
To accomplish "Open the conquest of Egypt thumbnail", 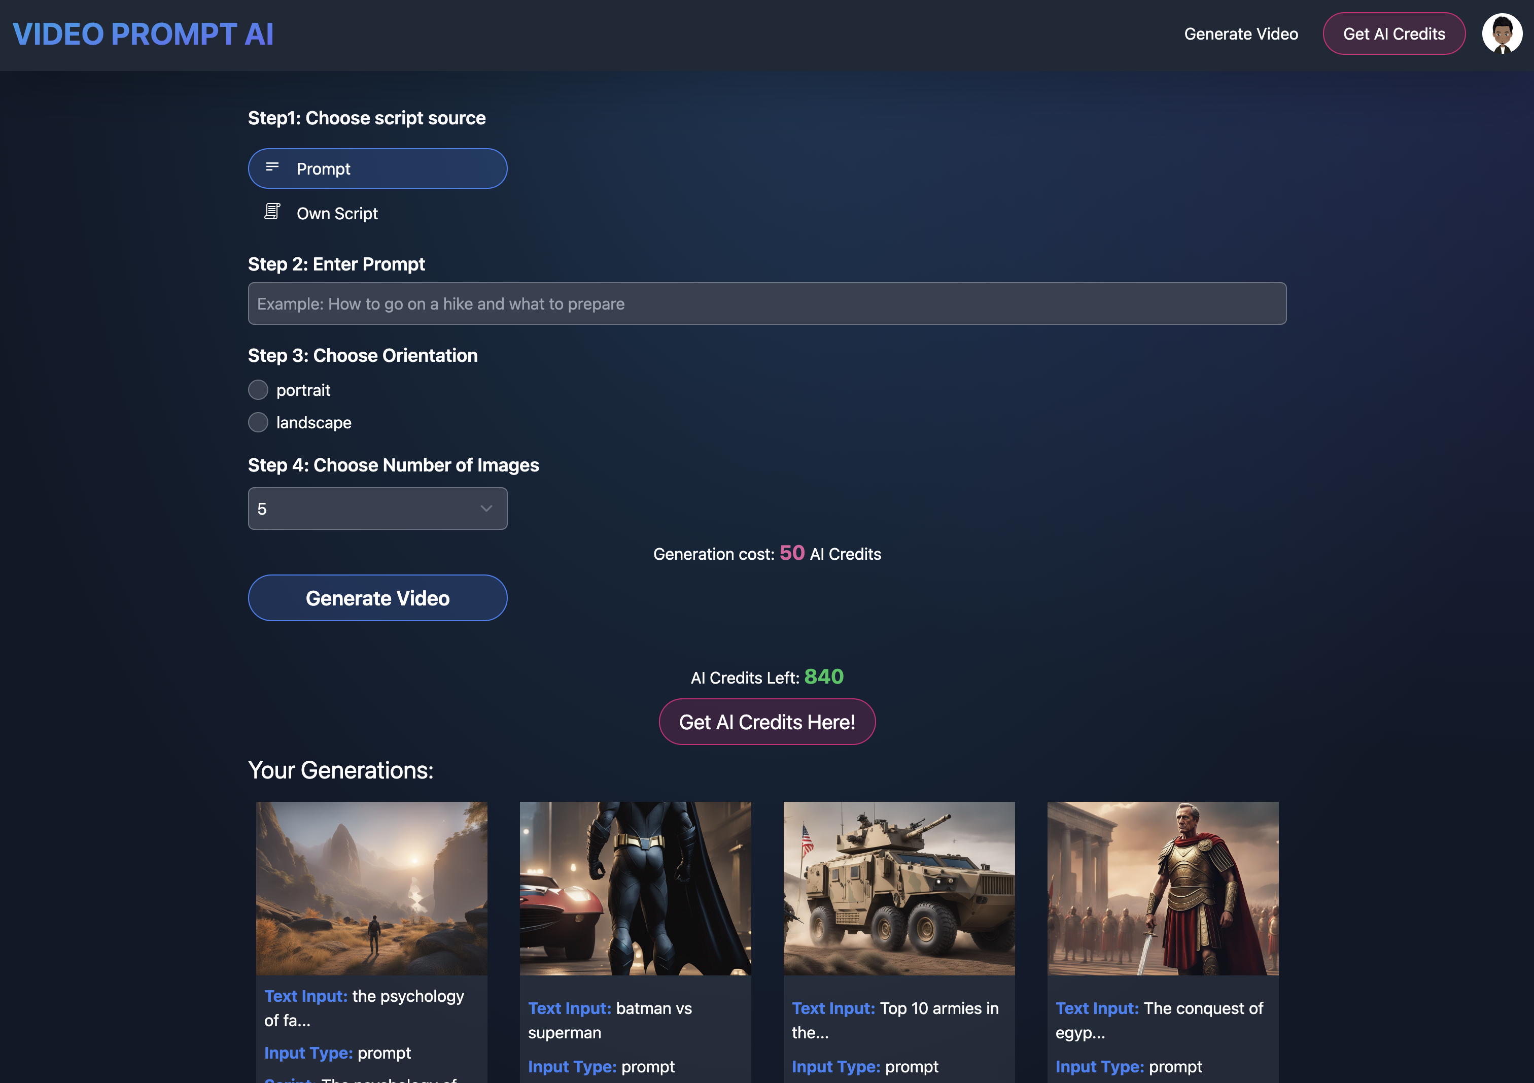I will (x=1163, y=888).
